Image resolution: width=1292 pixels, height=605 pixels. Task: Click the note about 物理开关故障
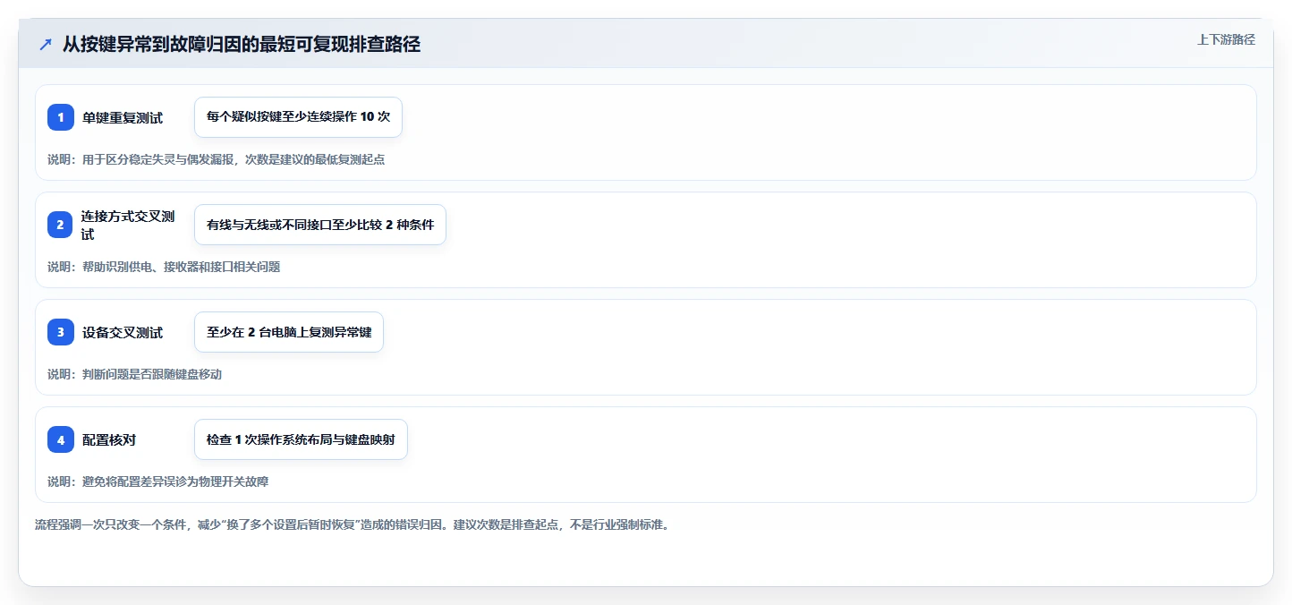[157, 481]
